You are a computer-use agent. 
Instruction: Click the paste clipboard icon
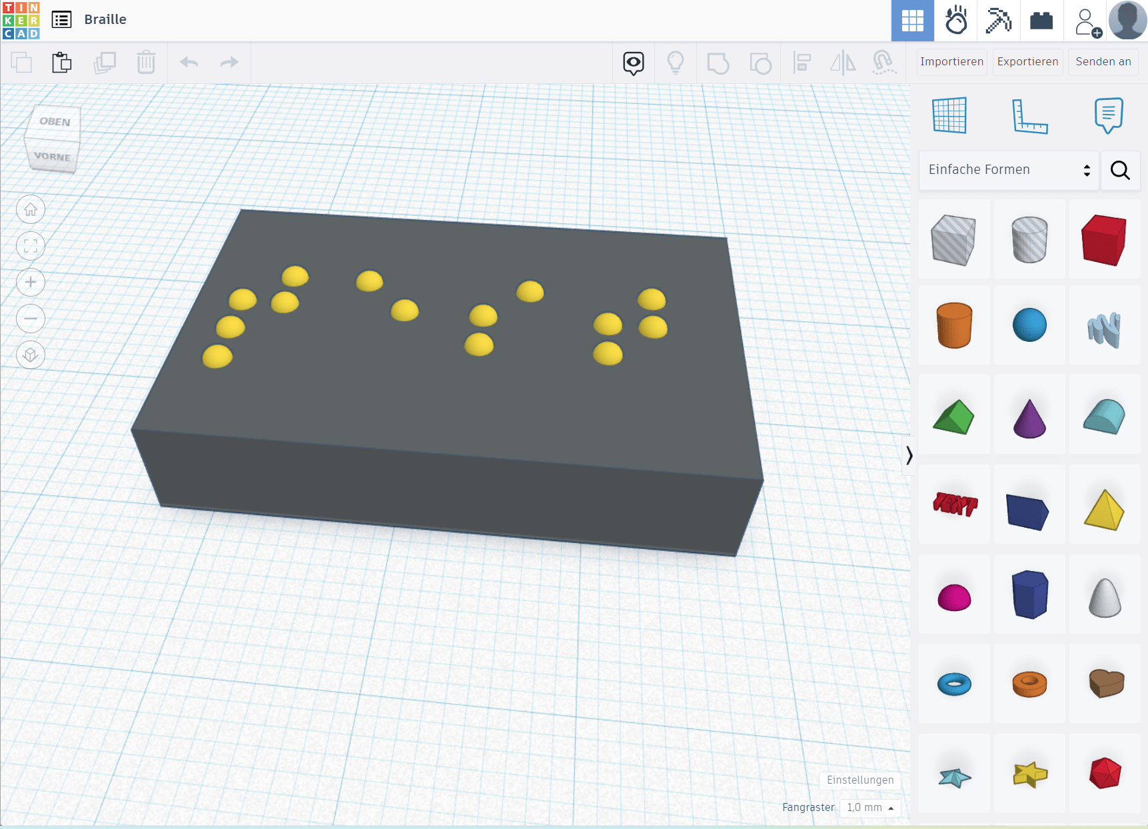point(62,63)
